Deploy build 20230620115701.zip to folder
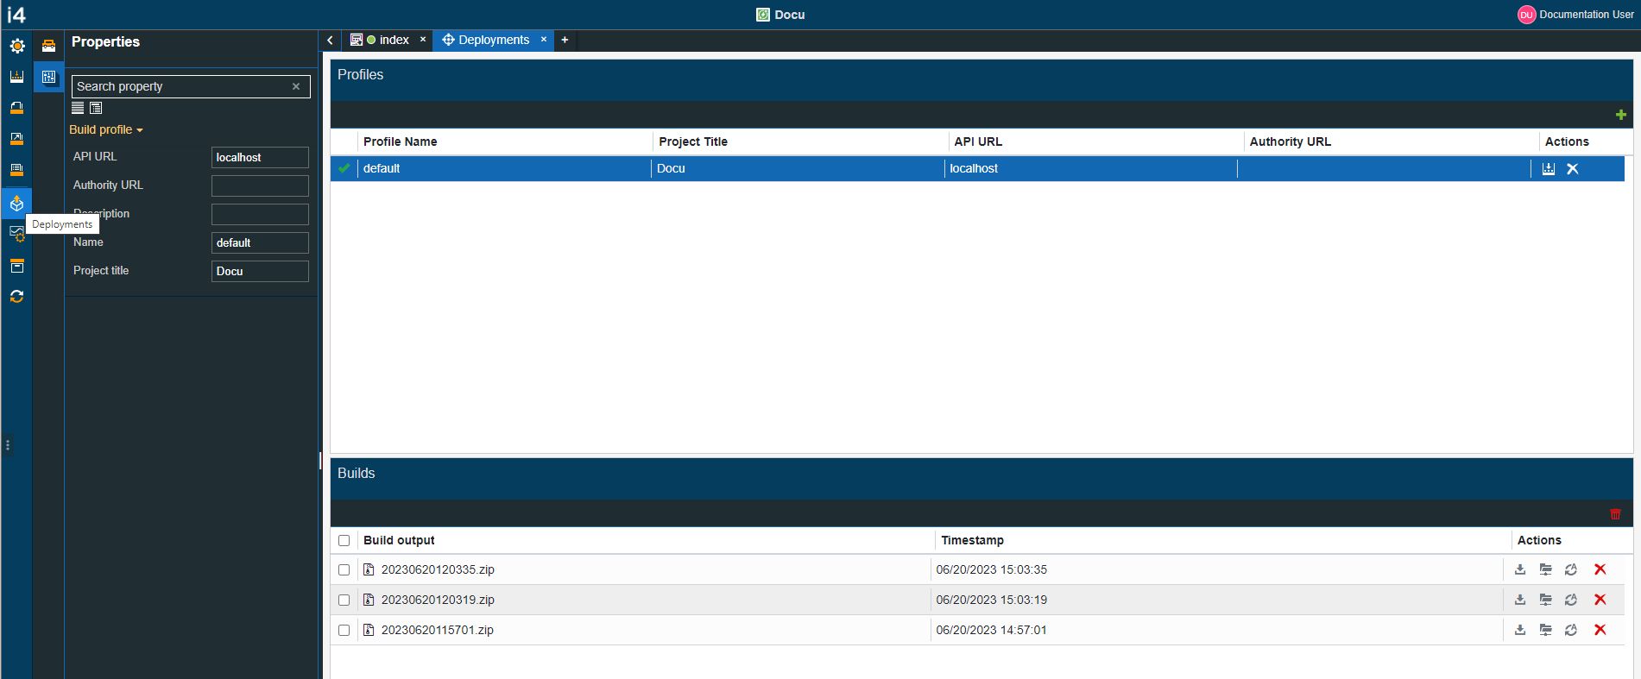The width and height of the screenshot is (1641, 679). [1546, 630]
